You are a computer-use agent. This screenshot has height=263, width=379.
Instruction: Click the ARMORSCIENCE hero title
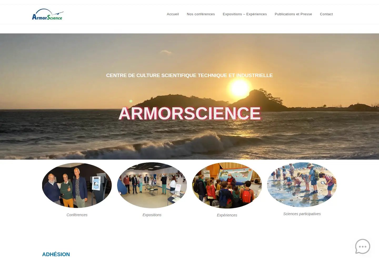(189, 113)
